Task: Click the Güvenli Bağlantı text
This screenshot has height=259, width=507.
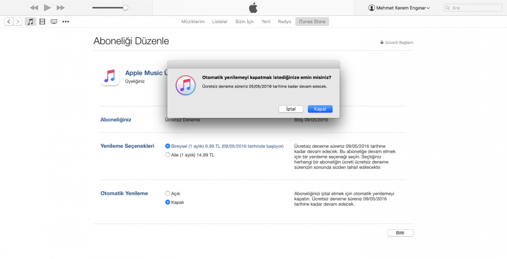Action: tap(399, 42)
